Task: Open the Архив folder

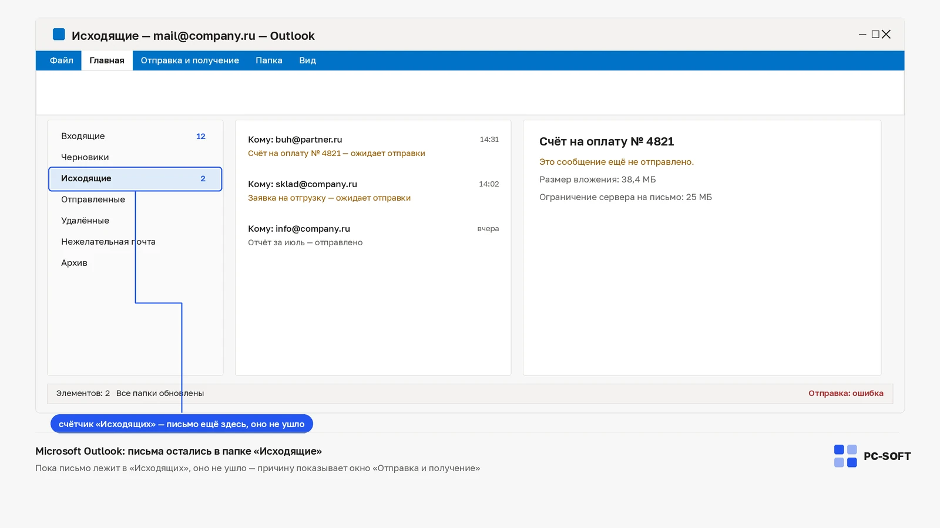Action: pos(135,263)
